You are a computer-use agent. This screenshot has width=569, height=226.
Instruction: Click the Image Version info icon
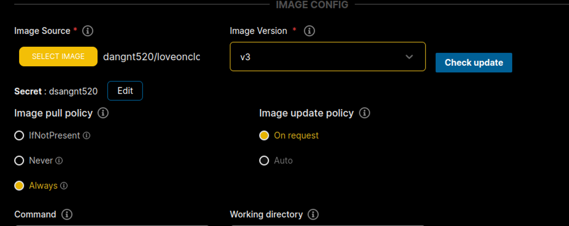tap(309, 31)
